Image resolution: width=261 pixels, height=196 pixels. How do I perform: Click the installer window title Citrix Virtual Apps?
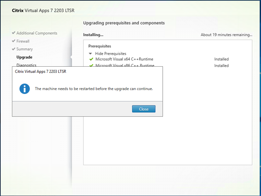(43, 10)
